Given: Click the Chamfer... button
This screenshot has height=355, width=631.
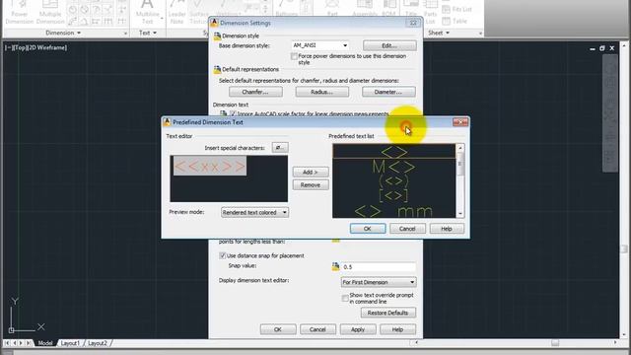Looking at the screenshot, I should [x=255, y=92].
